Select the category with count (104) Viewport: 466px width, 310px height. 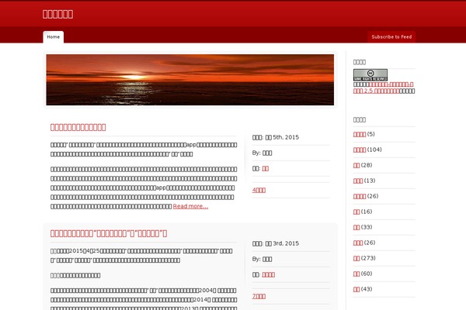tap(360, 150)
